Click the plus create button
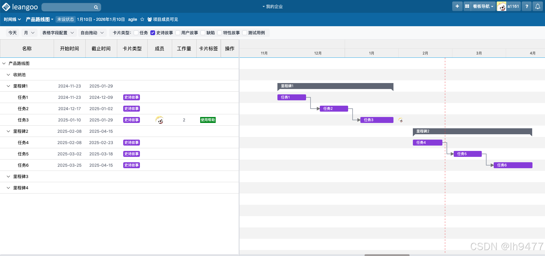Image resolution: width=545 pixels, height=256 pixels. click(457, 6)
